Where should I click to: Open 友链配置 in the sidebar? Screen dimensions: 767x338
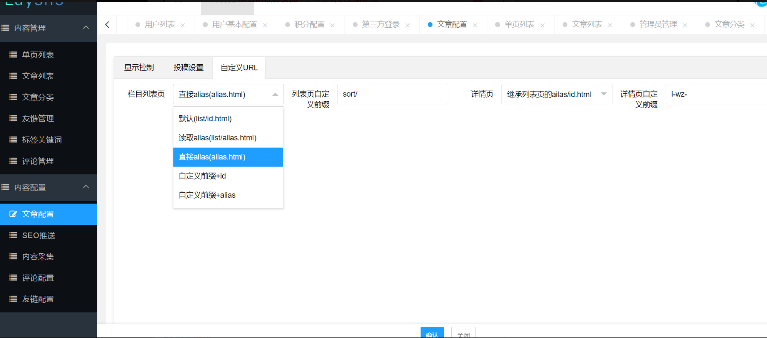pyautogui.click(x=48, y=299)
